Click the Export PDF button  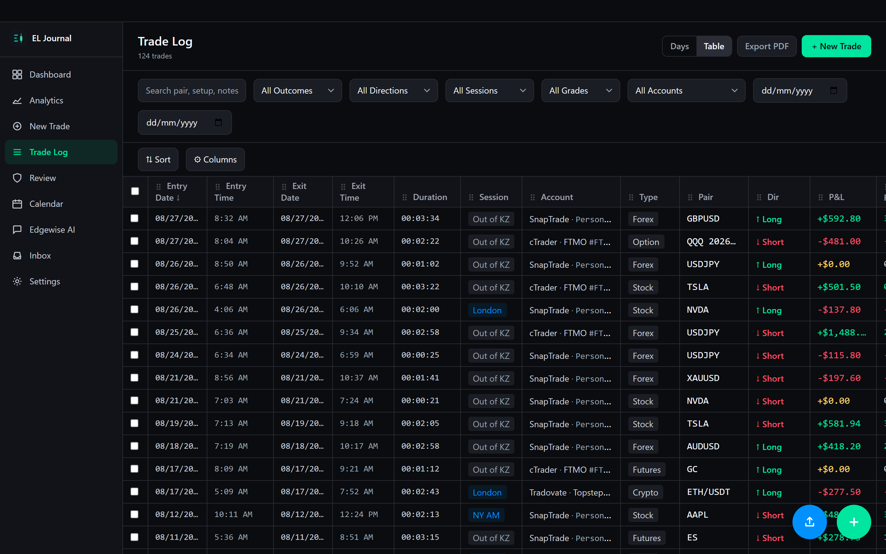[767, 46]
